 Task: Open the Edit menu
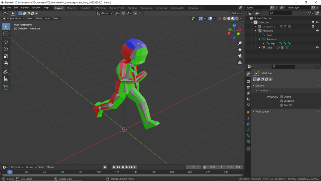tap(16, 8)
